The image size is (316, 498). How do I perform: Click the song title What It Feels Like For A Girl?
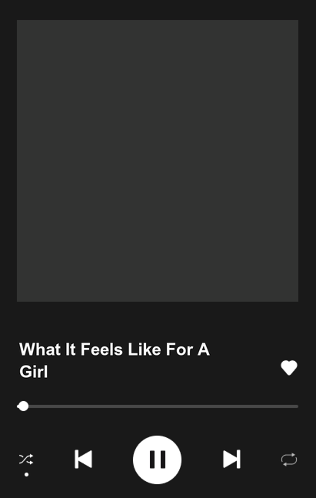115,360
